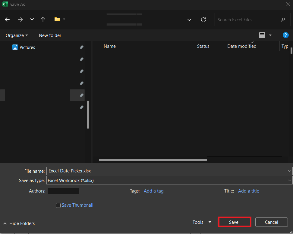Expand the File name dropdown arrow

[289, 171]
